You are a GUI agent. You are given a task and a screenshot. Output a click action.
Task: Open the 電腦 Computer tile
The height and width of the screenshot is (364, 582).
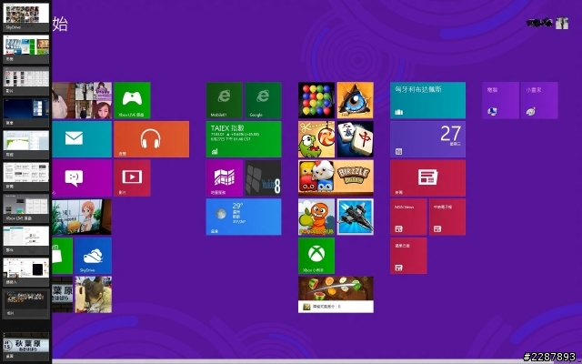[500, 100]
